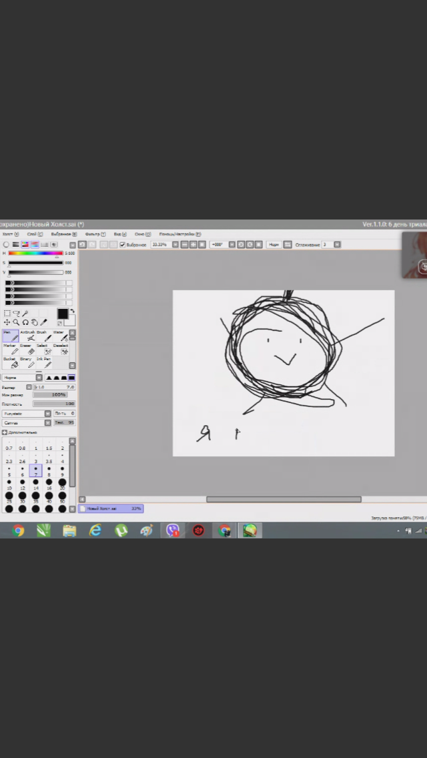
Task: Open the Норма blend mode dropdown
Action: (22, 378)
